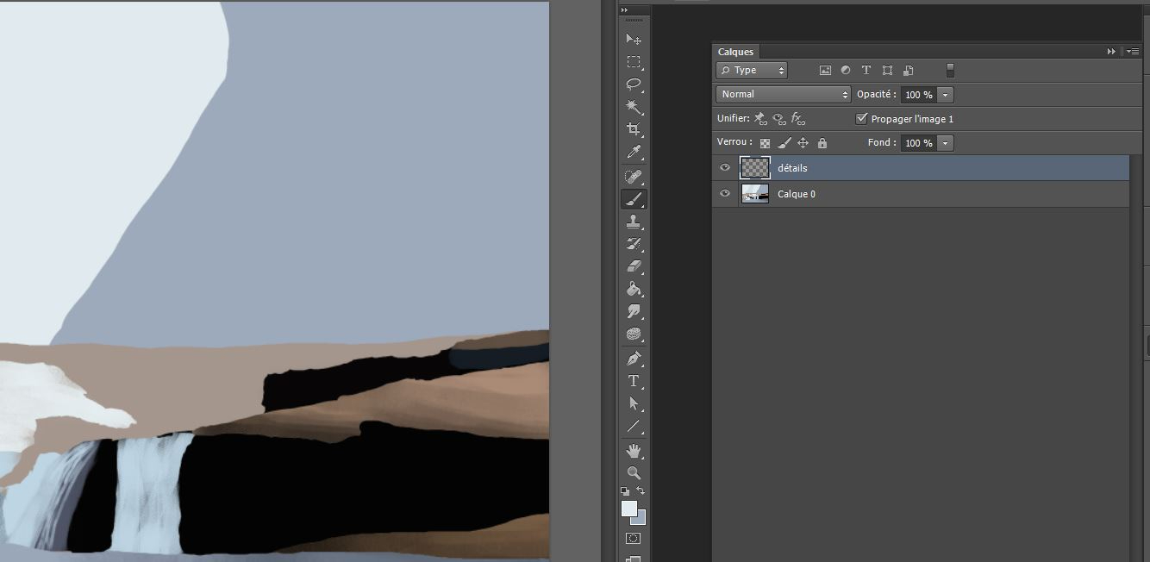Open the Calques panel options menu
The width and height of the screenshot is (1150, 562).
(1134, 52)
